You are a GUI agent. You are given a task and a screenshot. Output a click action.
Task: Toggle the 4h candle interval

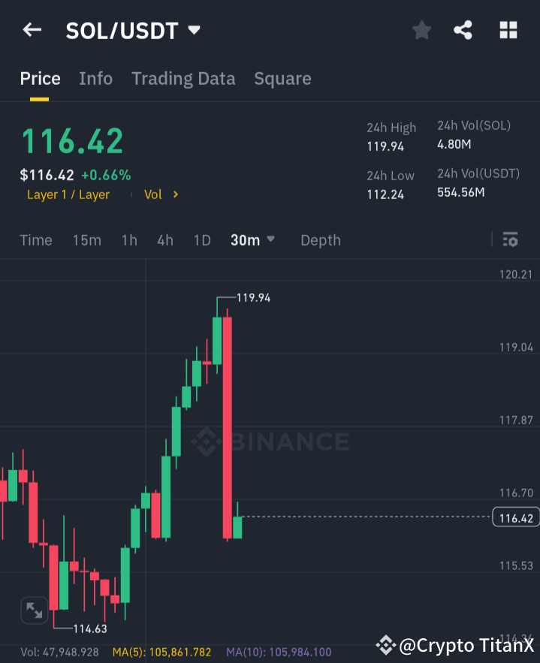coord(164,240)
